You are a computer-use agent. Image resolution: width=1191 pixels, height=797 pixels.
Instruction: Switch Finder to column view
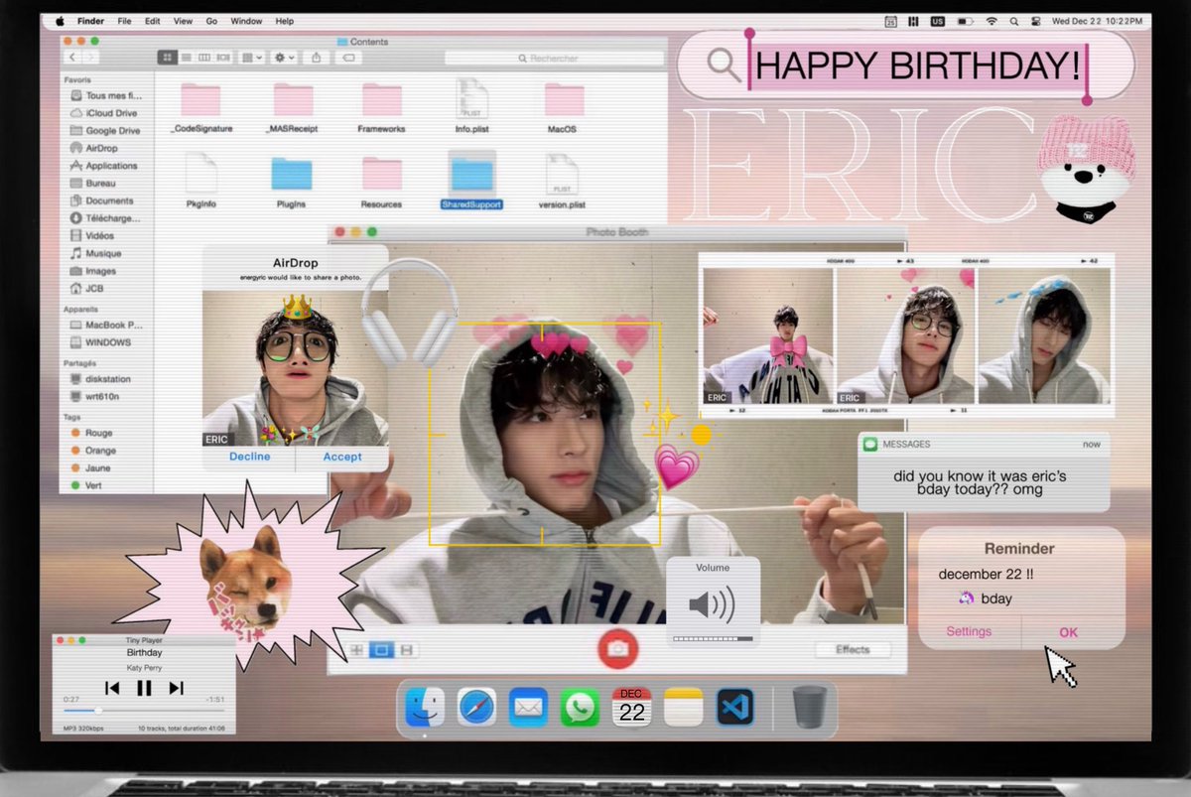click(x=205, y=58)
